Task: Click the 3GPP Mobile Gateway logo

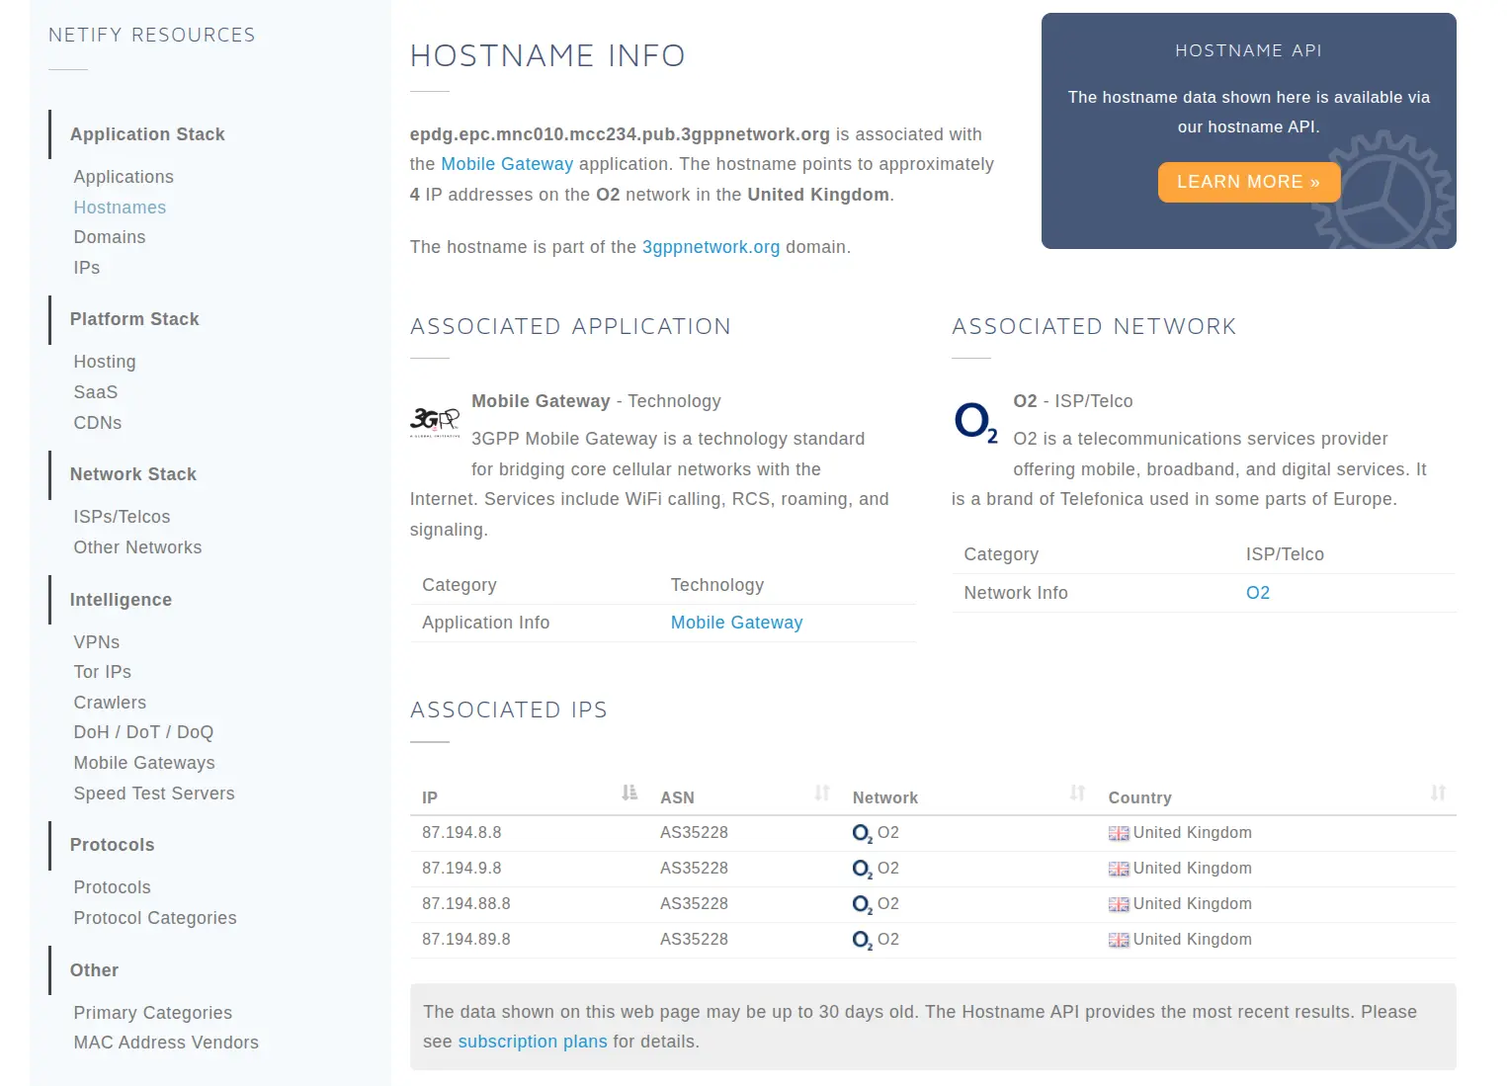Action: pos(435,422)
